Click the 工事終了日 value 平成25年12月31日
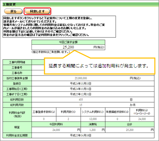This screenshot has height=141, width=159. (81, 94)
